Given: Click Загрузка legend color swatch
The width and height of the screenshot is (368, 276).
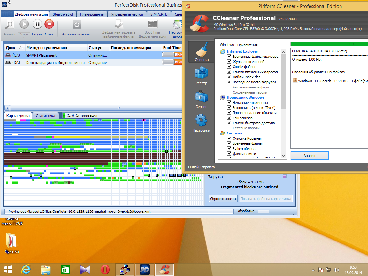Looking at the screenshot, I should click(284, 176).
